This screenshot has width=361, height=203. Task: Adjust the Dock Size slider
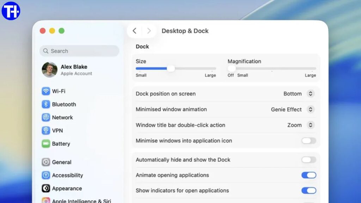171,69
